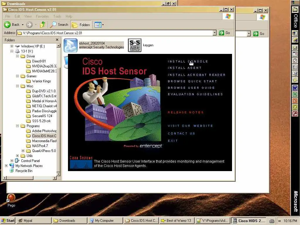Open the keygen S&S icon
The width and height of the screenshot is (300, 225).
[134, 45]
